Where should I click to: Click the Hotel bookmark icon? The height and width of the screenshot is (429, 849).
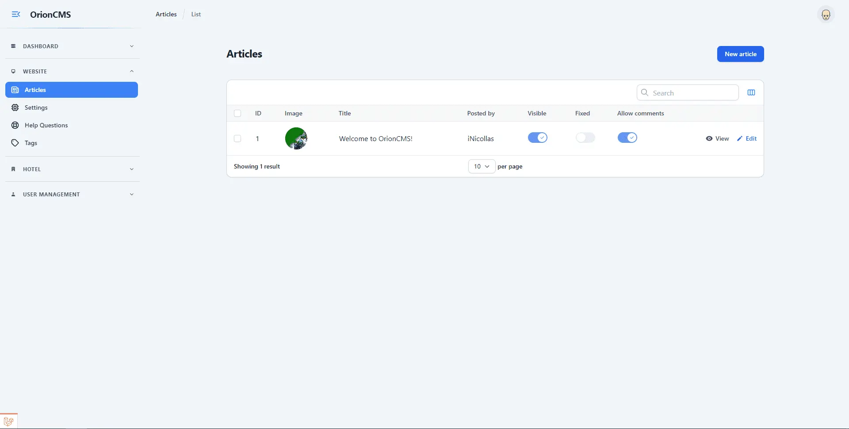pyautogui.click(x=13, y=169)
